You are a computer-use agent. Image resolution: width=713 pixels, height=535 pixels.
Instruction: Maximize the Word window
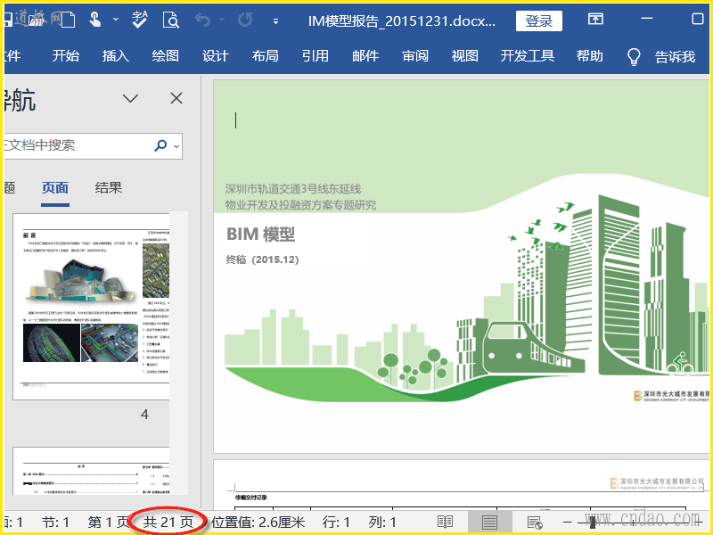pos(698,19)
